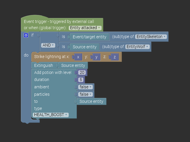
Task: Click the 'ambient' row label
Action: pyautogui.click(x=42, y=87)
